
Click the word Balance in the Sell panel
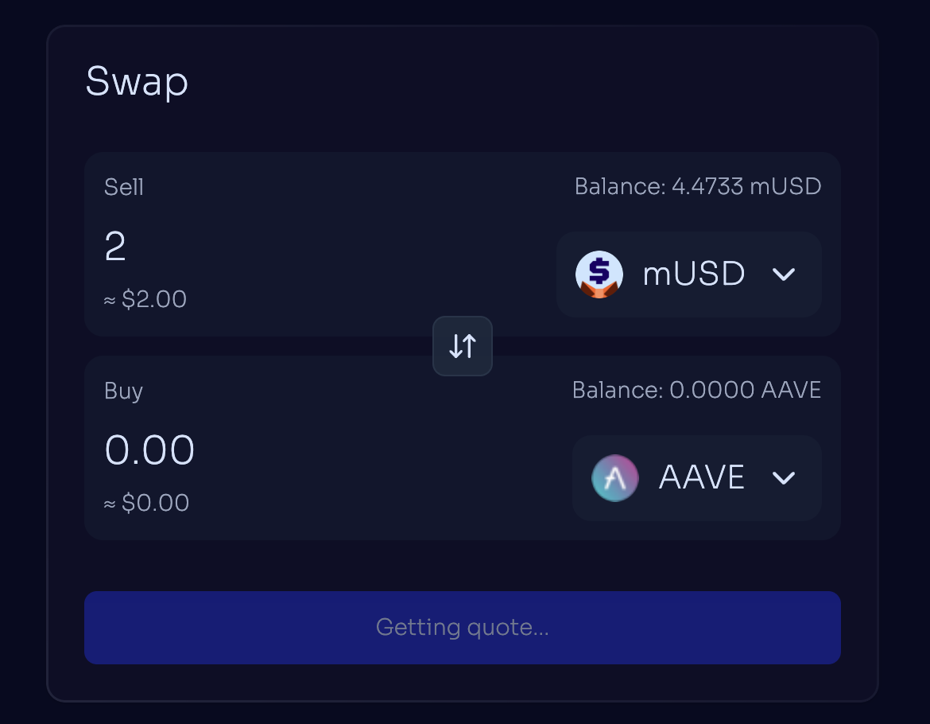coord(618,187)
